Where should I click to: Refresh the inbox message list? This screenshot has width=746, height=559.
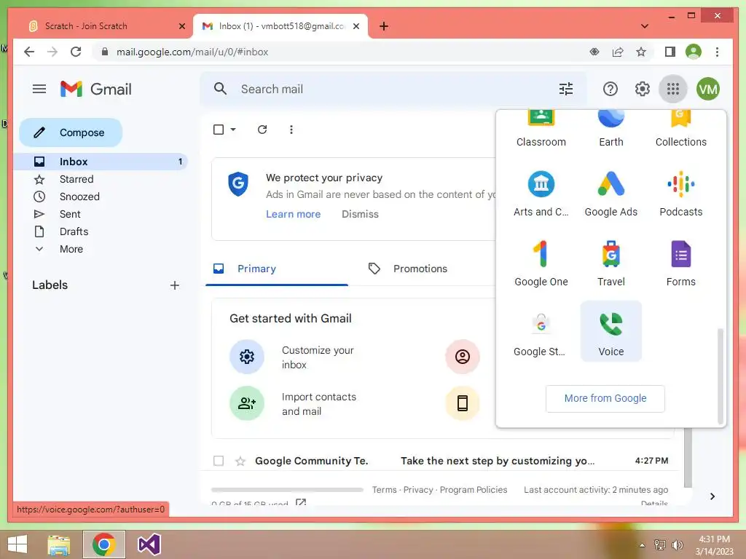click(262, 130)
